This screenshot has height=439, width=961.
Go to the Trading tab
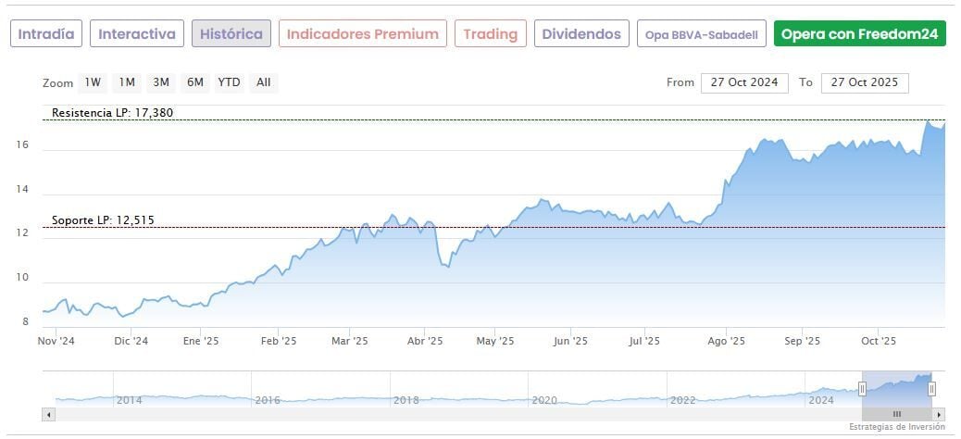point(491,34)
